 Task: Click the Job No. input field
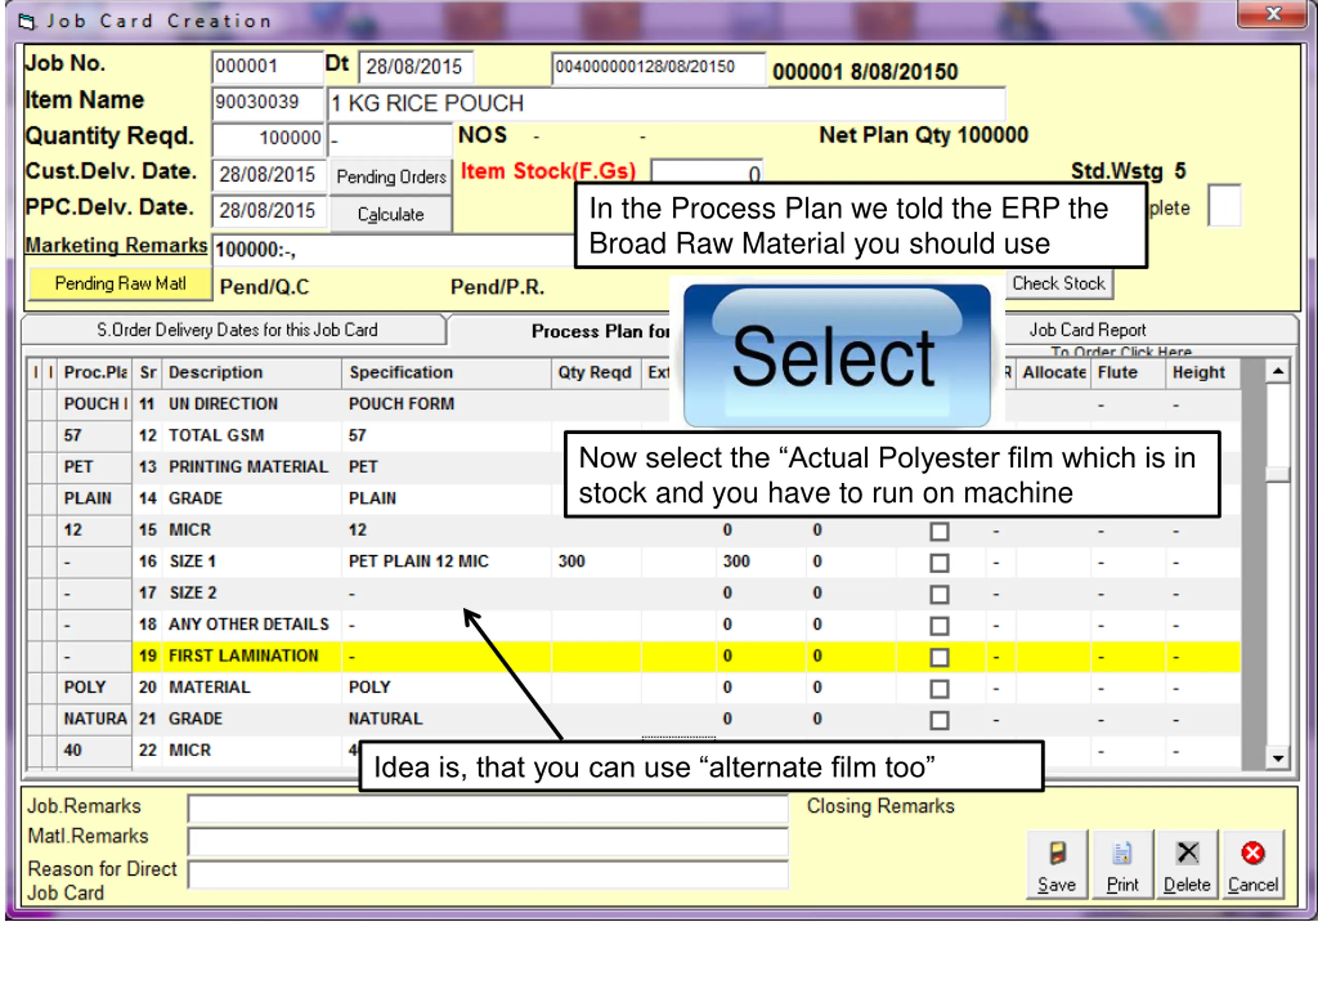click(267, 66)
